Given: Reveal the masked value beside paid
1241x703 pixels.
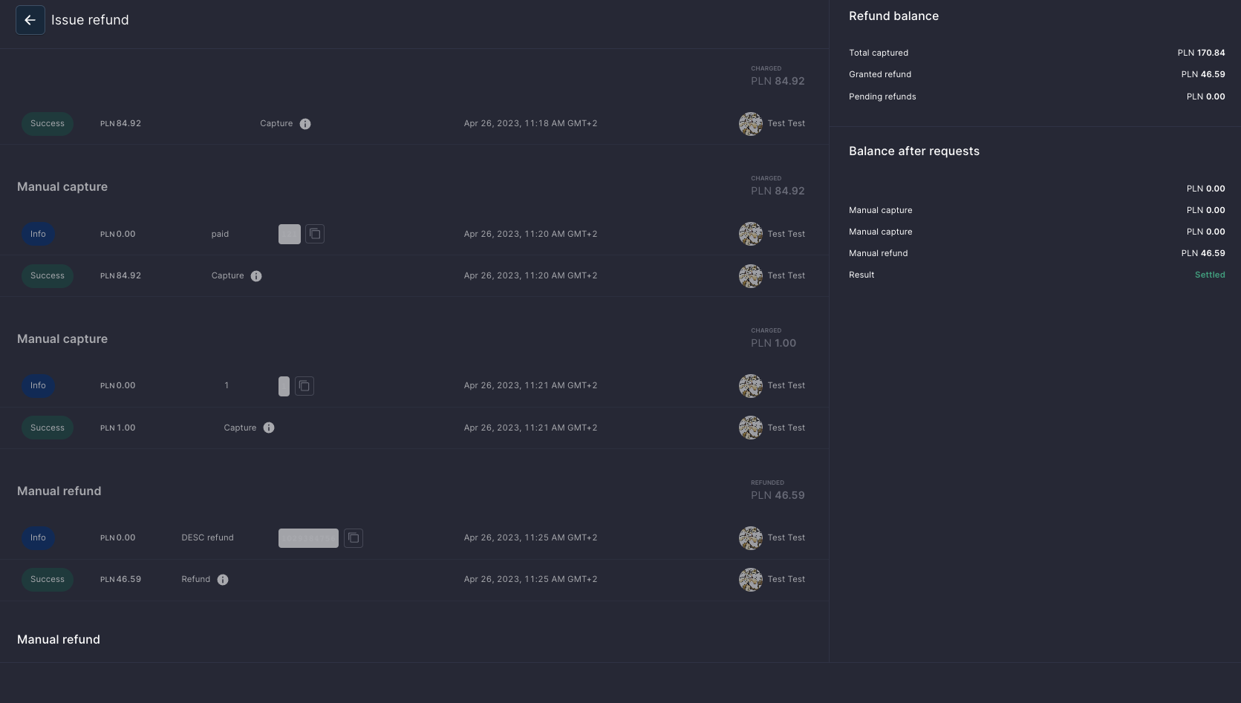Looking at the screenshot, I should [289, 234].
